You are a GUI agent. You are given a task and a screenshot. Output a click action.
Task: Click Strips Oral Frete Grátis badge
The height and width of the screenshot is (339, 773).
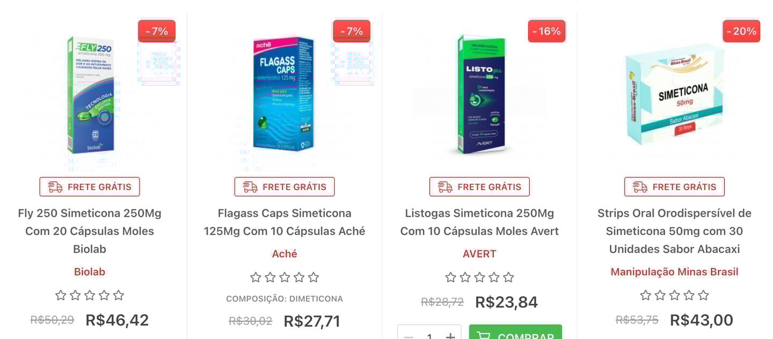[674, 187]
